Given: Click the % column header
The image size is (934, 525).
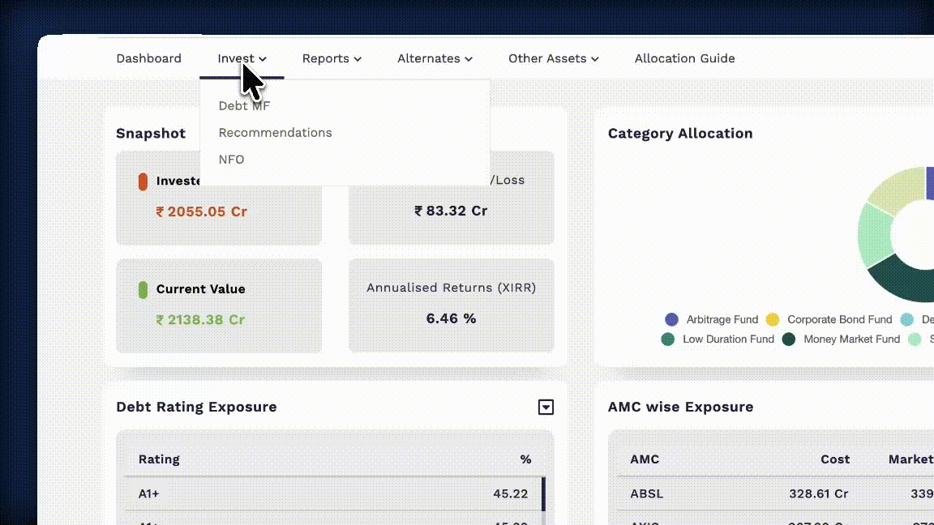Looking at the screenshot, I should pyautogui.click(x=525, y=459).
